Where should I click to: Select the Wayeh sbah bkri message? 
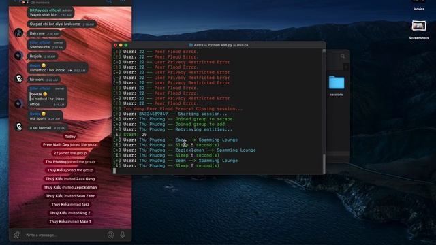tap(50, 12)
